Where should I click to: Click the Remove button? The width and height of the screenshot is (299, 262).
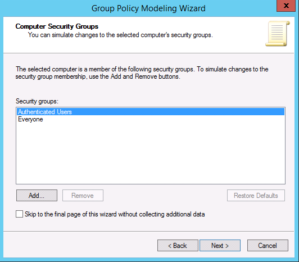point(83,196)
